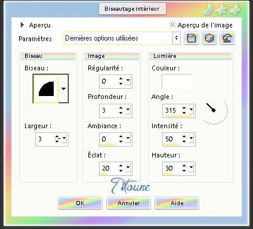Click the Éclat value field
The image size is (253, 229).
pyautogui.click(x=109, y=169)
